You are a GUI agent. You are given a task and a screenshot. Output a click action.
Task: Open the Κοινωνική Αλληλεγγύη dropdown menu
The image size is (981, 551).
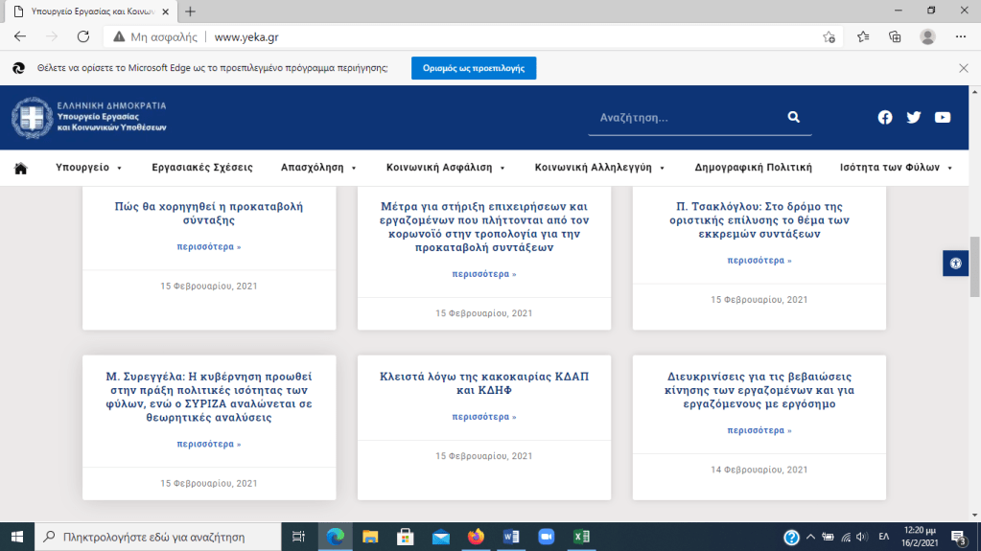click(599, 168)
